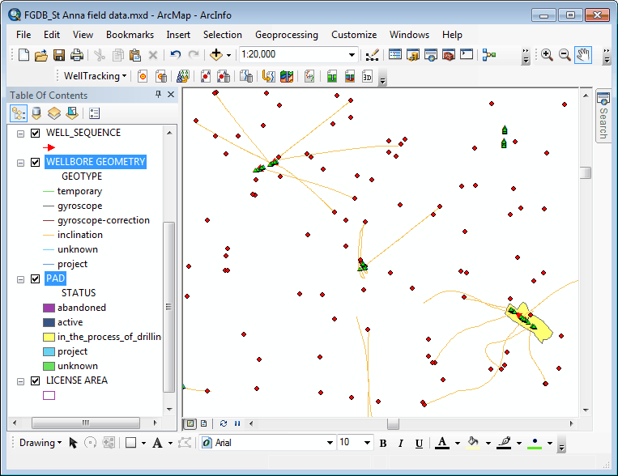
Task: Open the map scale dropdown
Action: 352,55
